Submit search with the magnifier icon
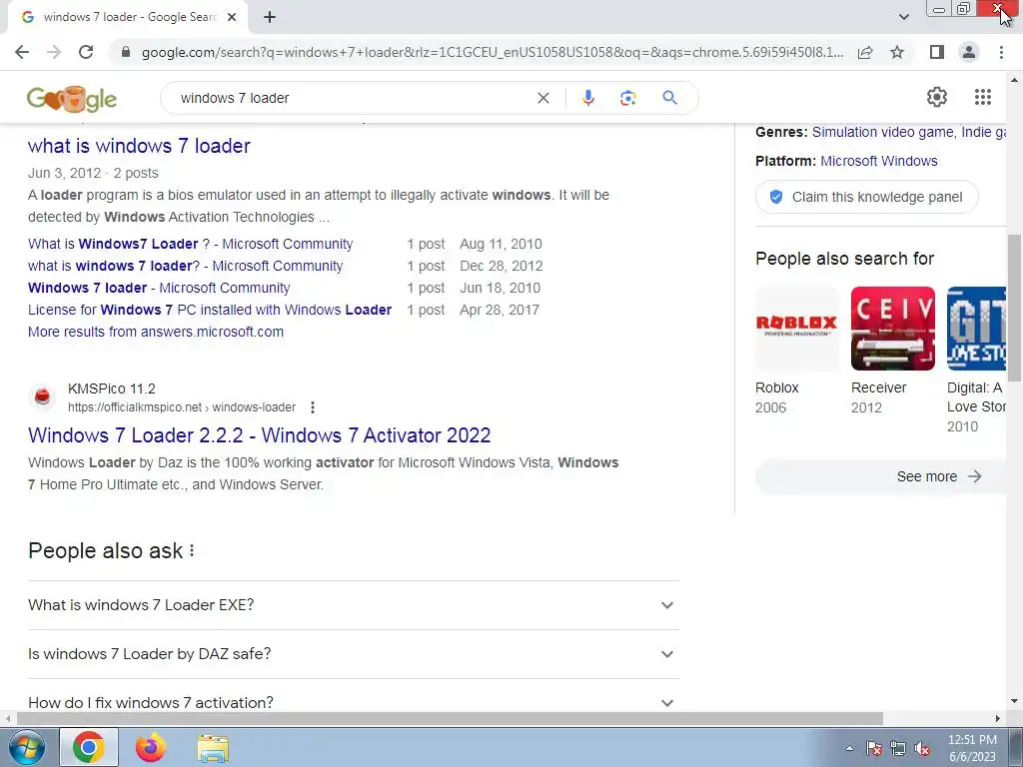 click(x=669, y=98)
